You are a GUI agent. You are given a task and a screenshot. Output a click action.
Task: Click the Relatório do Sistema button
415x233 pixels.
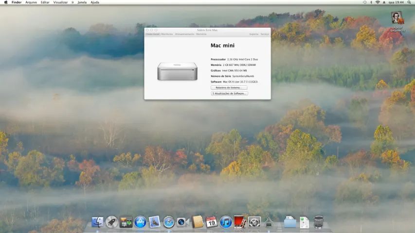(x=229, y=88)
